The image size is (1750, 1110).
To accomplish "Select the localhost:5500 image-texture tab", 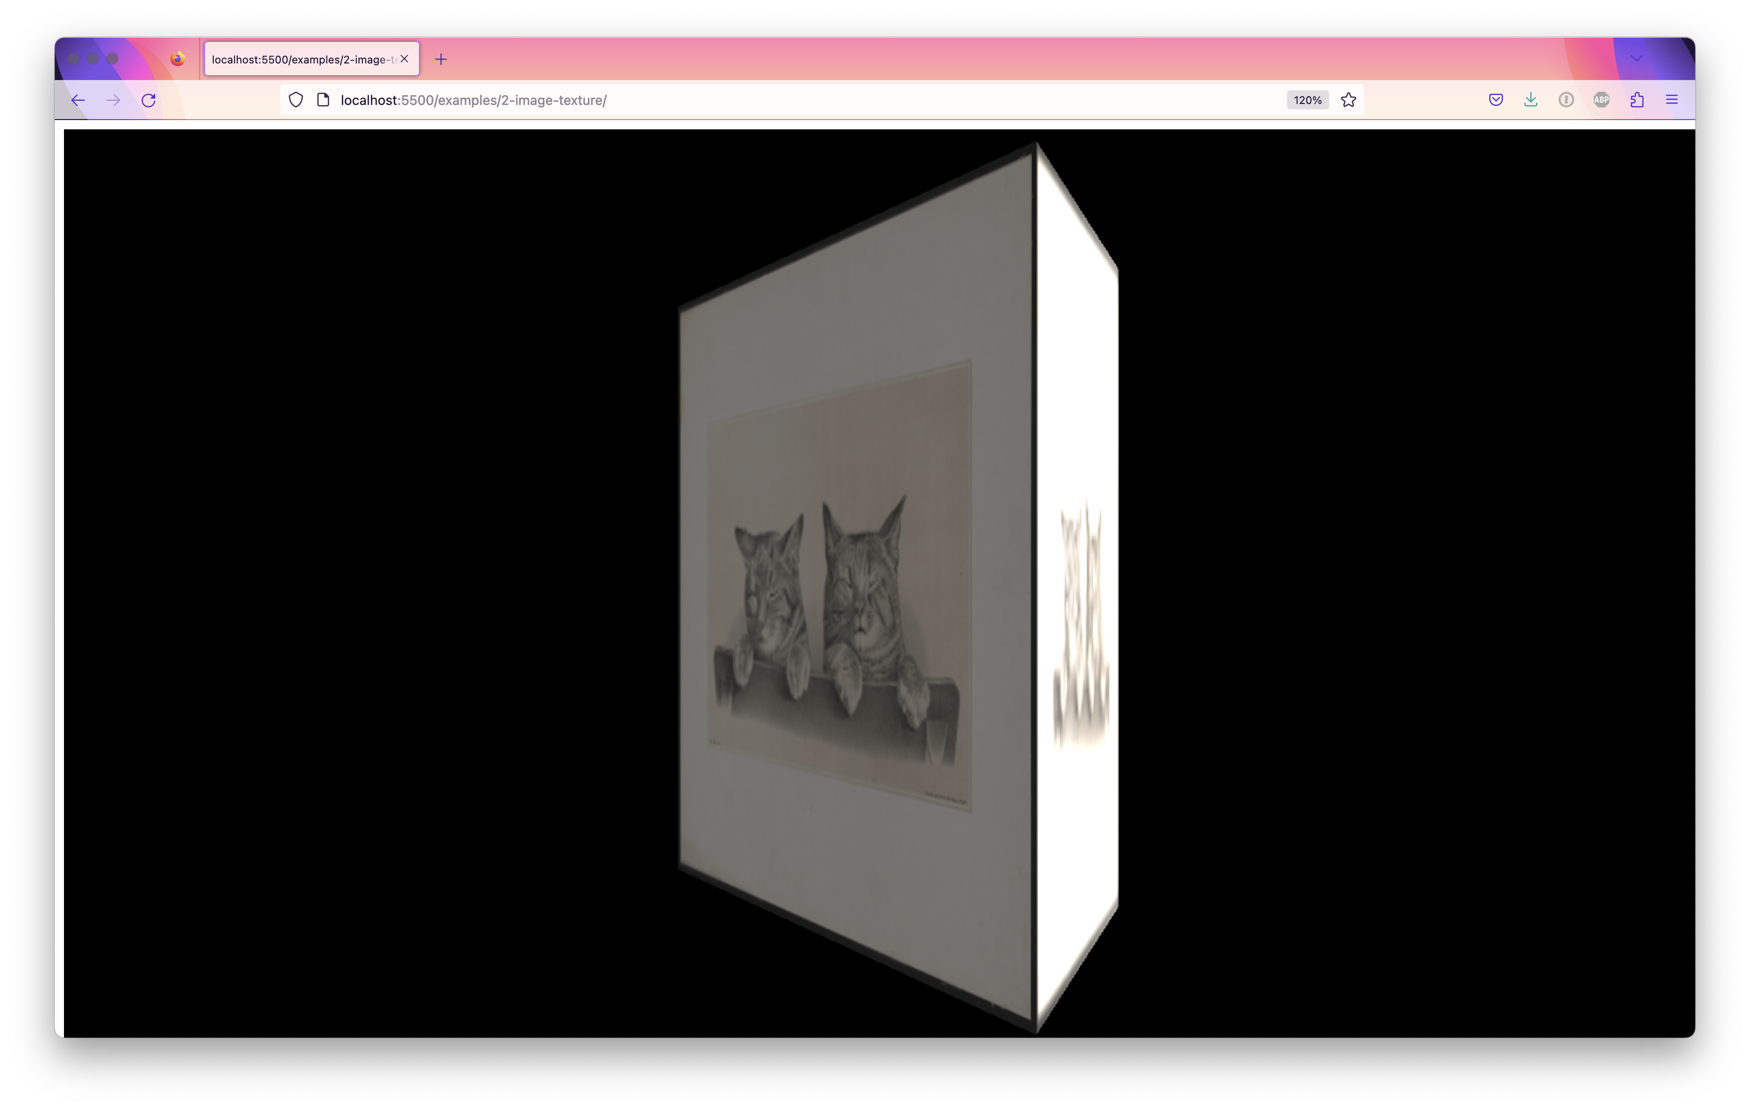I will pyautogui.click(x=302, y=60).
